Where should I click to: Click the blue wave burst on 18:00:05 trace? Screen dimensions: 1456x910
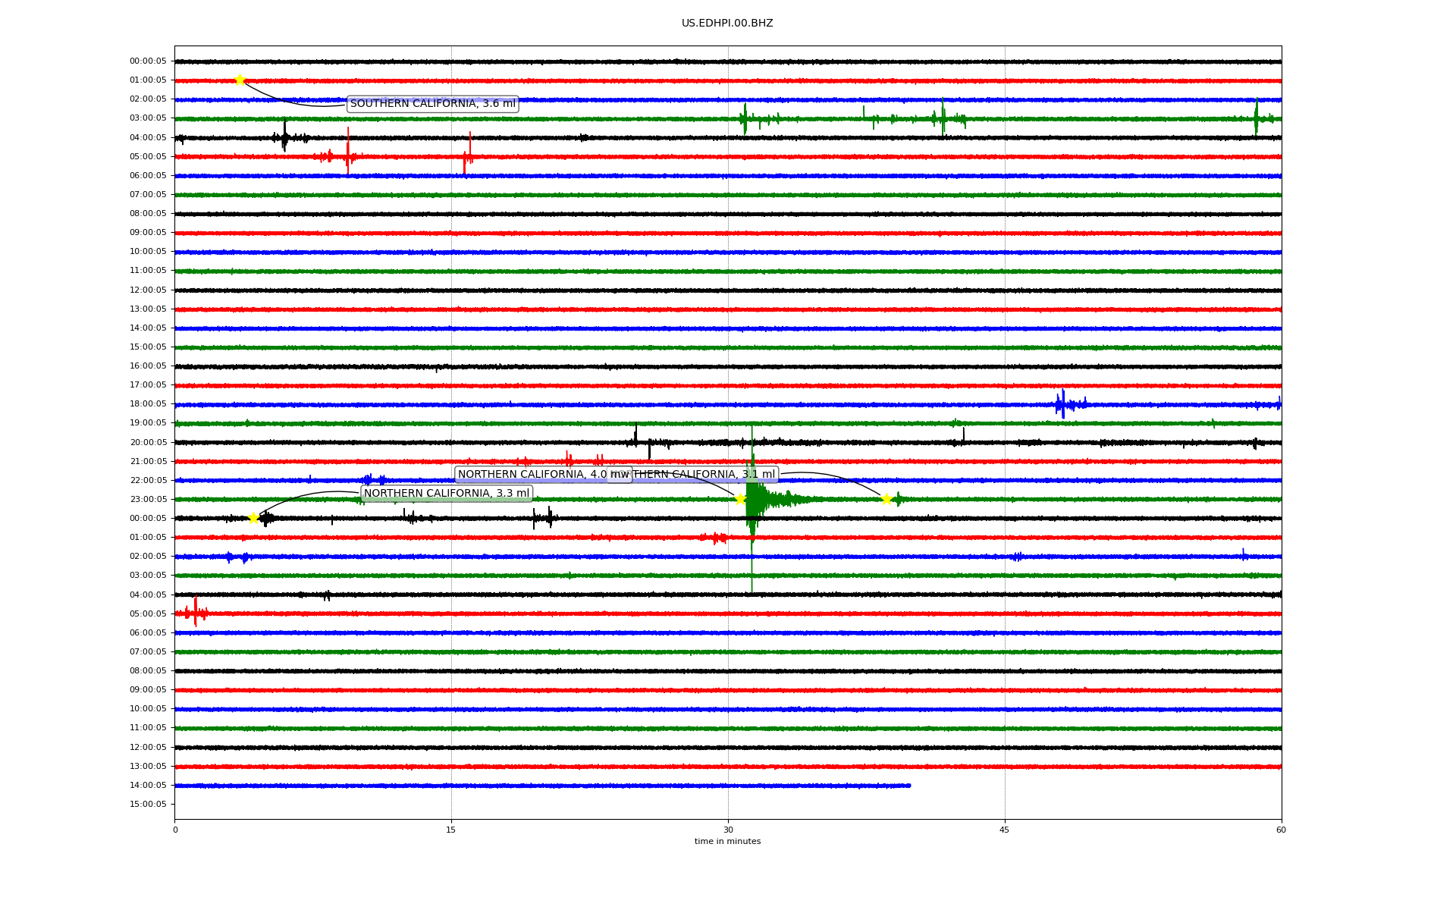pos(1063,404)
